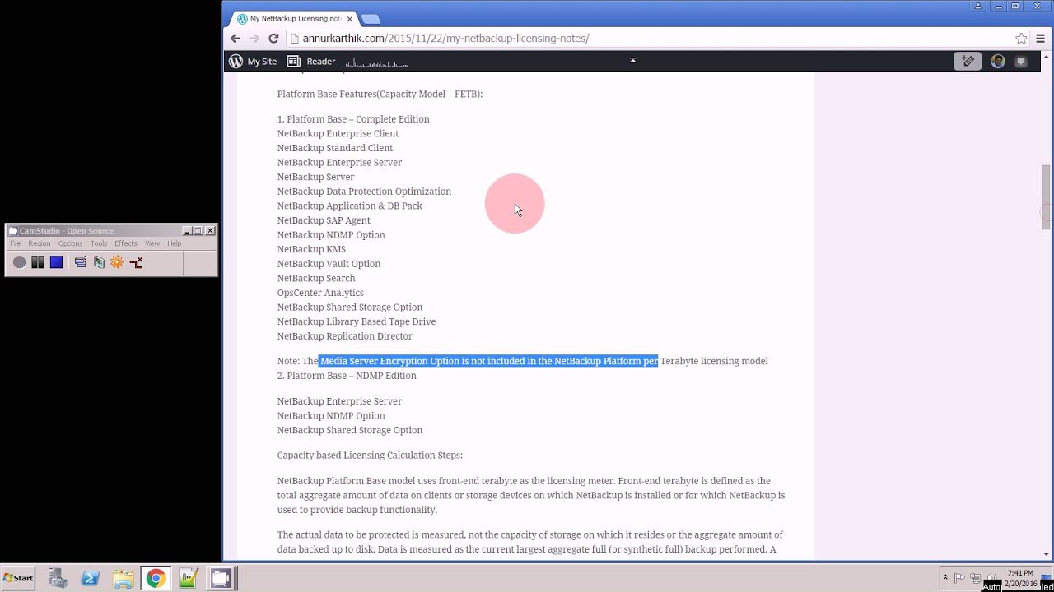This screenshot has width=1054, height=592.
Task: Collapse the WordPress admin bar arrow
Action: (x=632, y=60)
